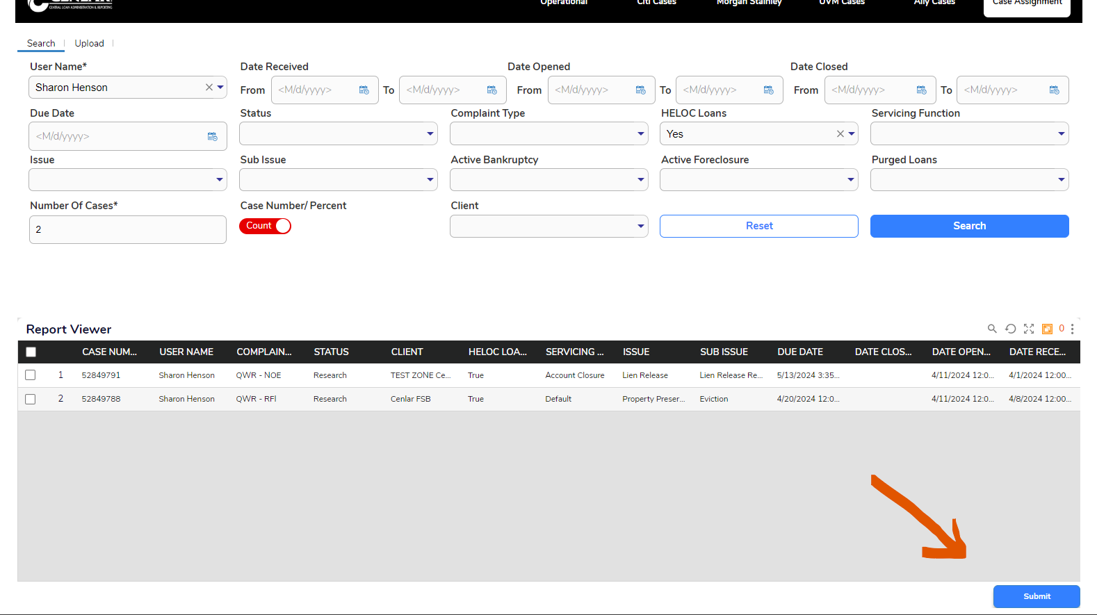
Task: Click the Report Viewer search magnifier icon
Action: point(992,329)
